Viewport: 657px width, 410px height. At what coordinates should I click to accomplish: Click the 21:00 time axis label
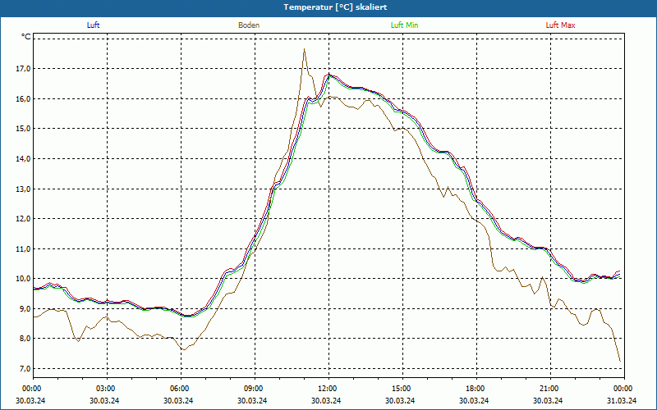click(x=550, y=389)
